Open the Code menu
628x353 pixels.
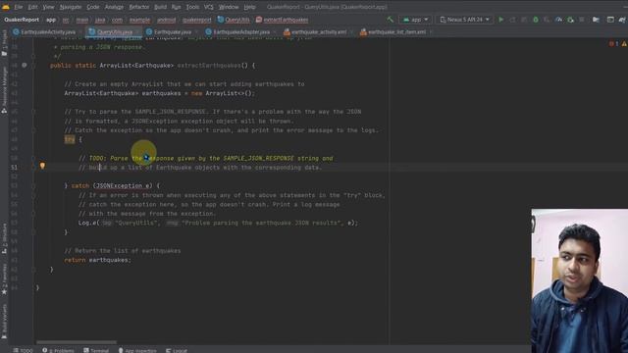tap(93, 7)
